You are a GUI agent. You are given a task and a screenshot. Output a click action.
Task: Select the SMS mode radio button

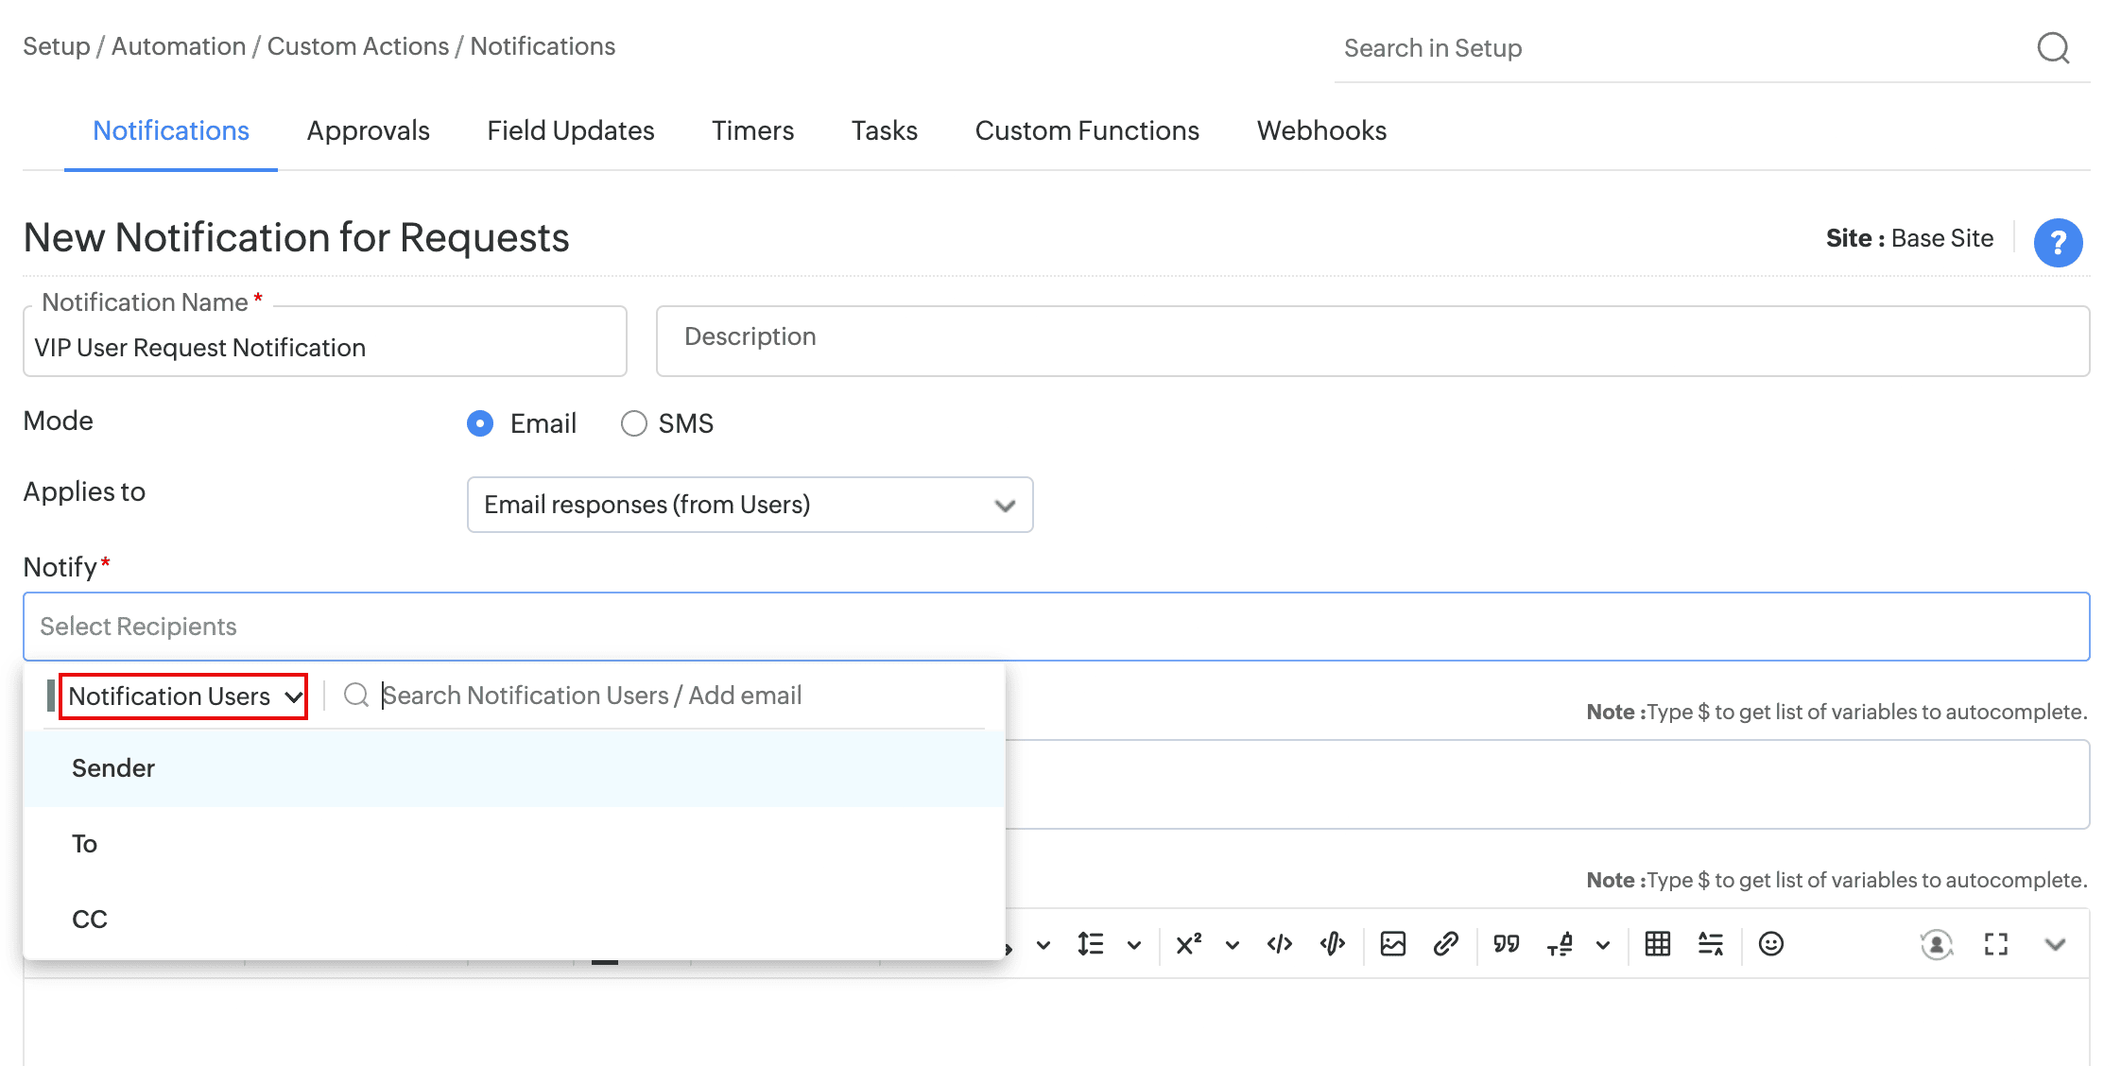(633, 423)
